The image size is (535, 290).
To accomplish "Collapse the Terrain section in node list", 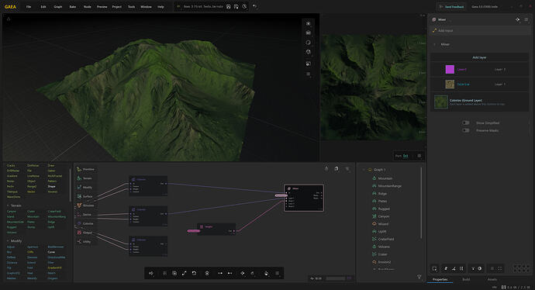I will [8, 205].
